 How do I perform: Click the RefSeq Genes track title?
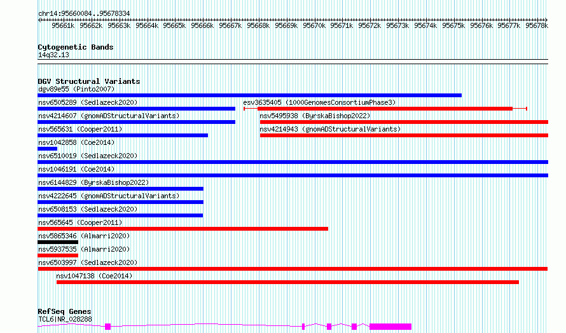click(64, 312)
